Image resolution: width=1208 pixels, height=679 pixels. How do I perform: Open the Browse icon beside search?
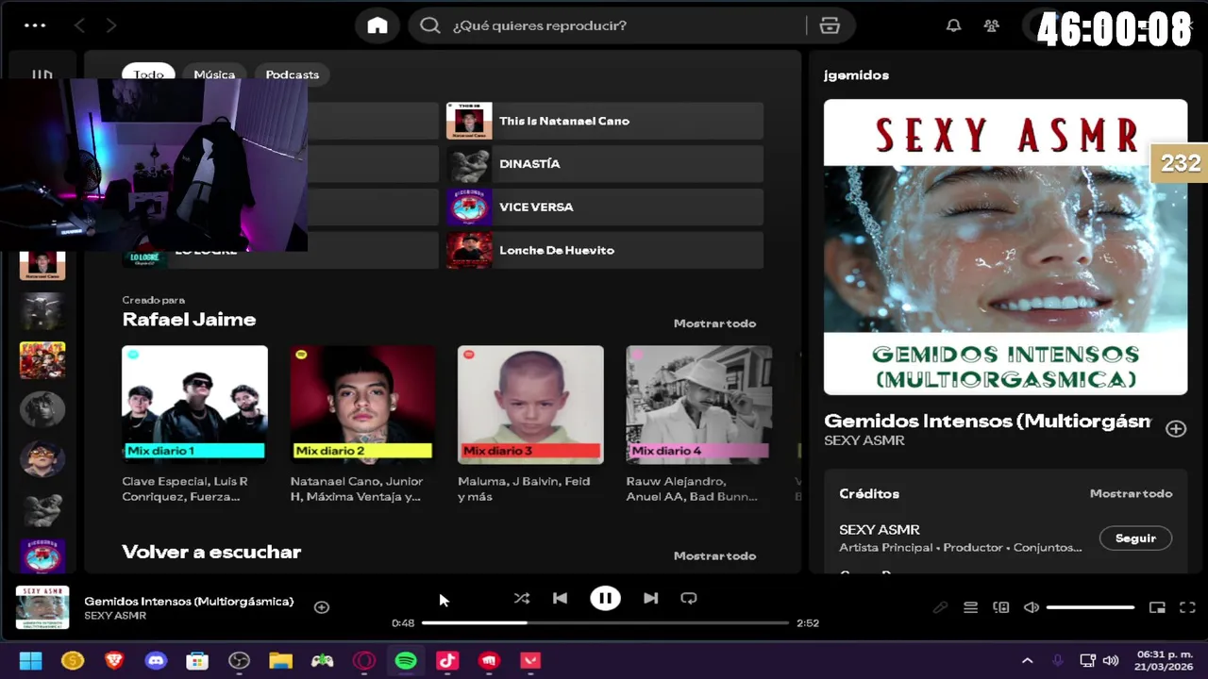[x=830, y=25]
